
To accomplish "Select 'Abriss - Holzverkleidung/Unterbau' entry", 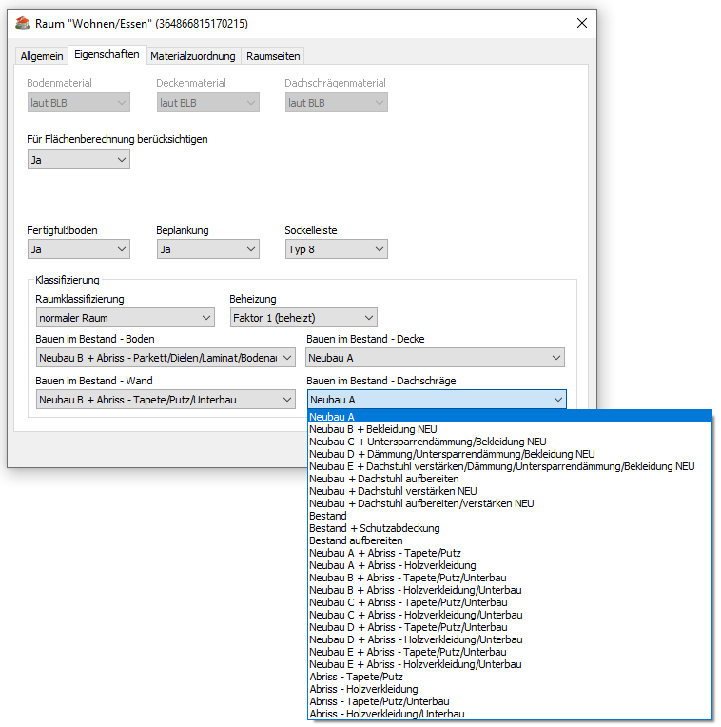I will tap(387, 714).
